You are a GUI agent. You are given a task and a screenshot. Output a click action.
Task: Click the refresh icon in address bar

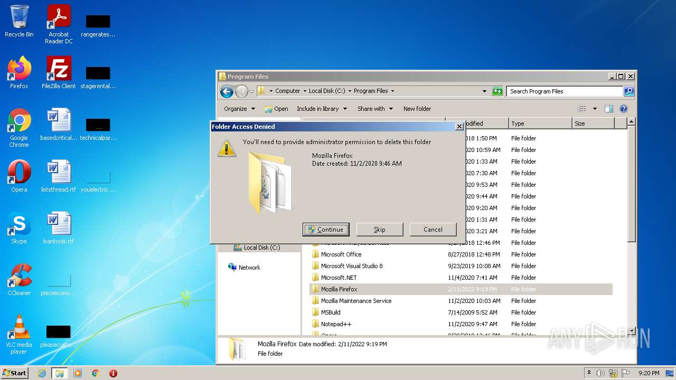497,91
